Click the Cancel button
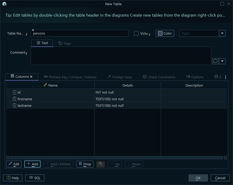This screenshot has width=233, height=185. pyautogui.click(x=220, y=178)
